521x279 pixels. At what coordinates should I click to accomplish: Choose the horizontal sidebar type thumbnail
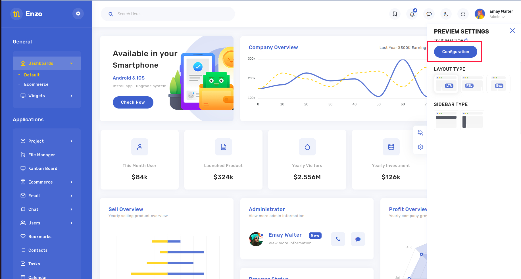click(446, 120)
